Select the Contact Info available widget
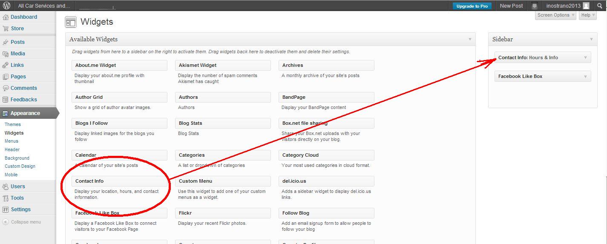Viewport: 607px width, 244px height. 119,181
